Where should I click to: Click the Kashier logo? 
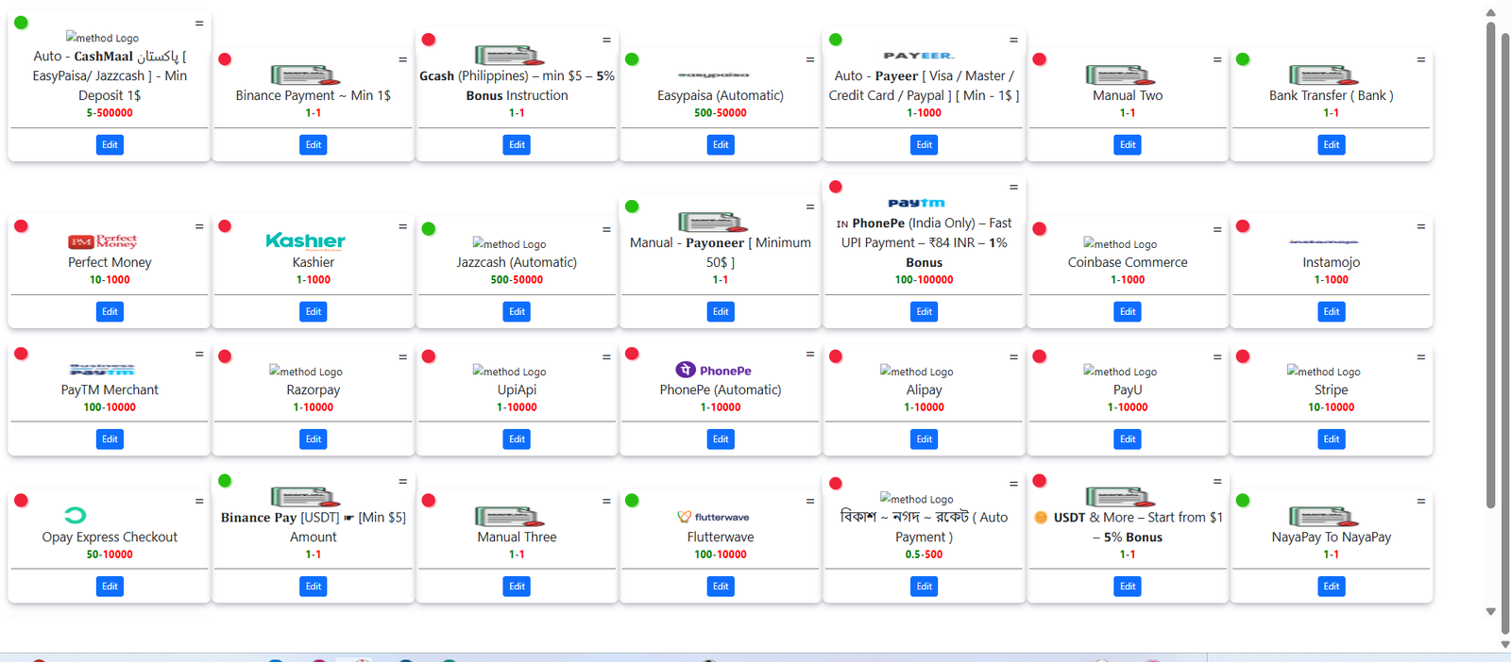pos(305,240)
